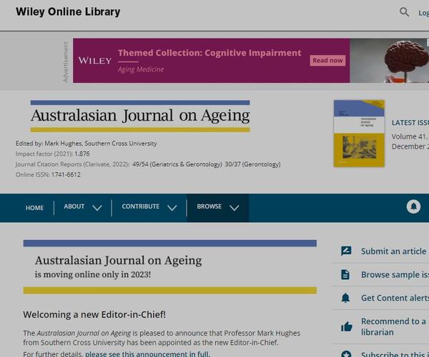Click the search magnifier icon

coord(404,12)
